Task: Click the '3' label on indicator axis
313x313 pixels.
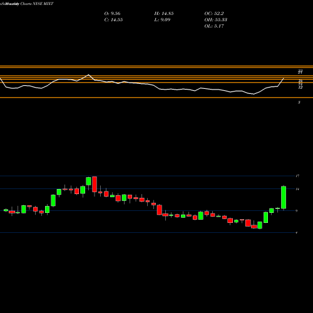Action: pos(299,102)
